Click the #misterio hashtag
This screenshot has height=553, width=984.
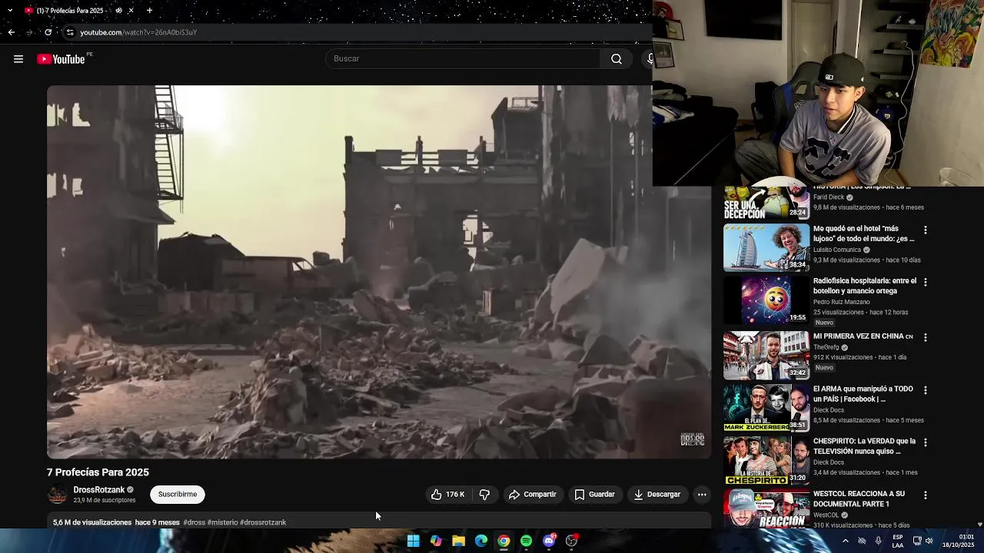tap(222, 522)
